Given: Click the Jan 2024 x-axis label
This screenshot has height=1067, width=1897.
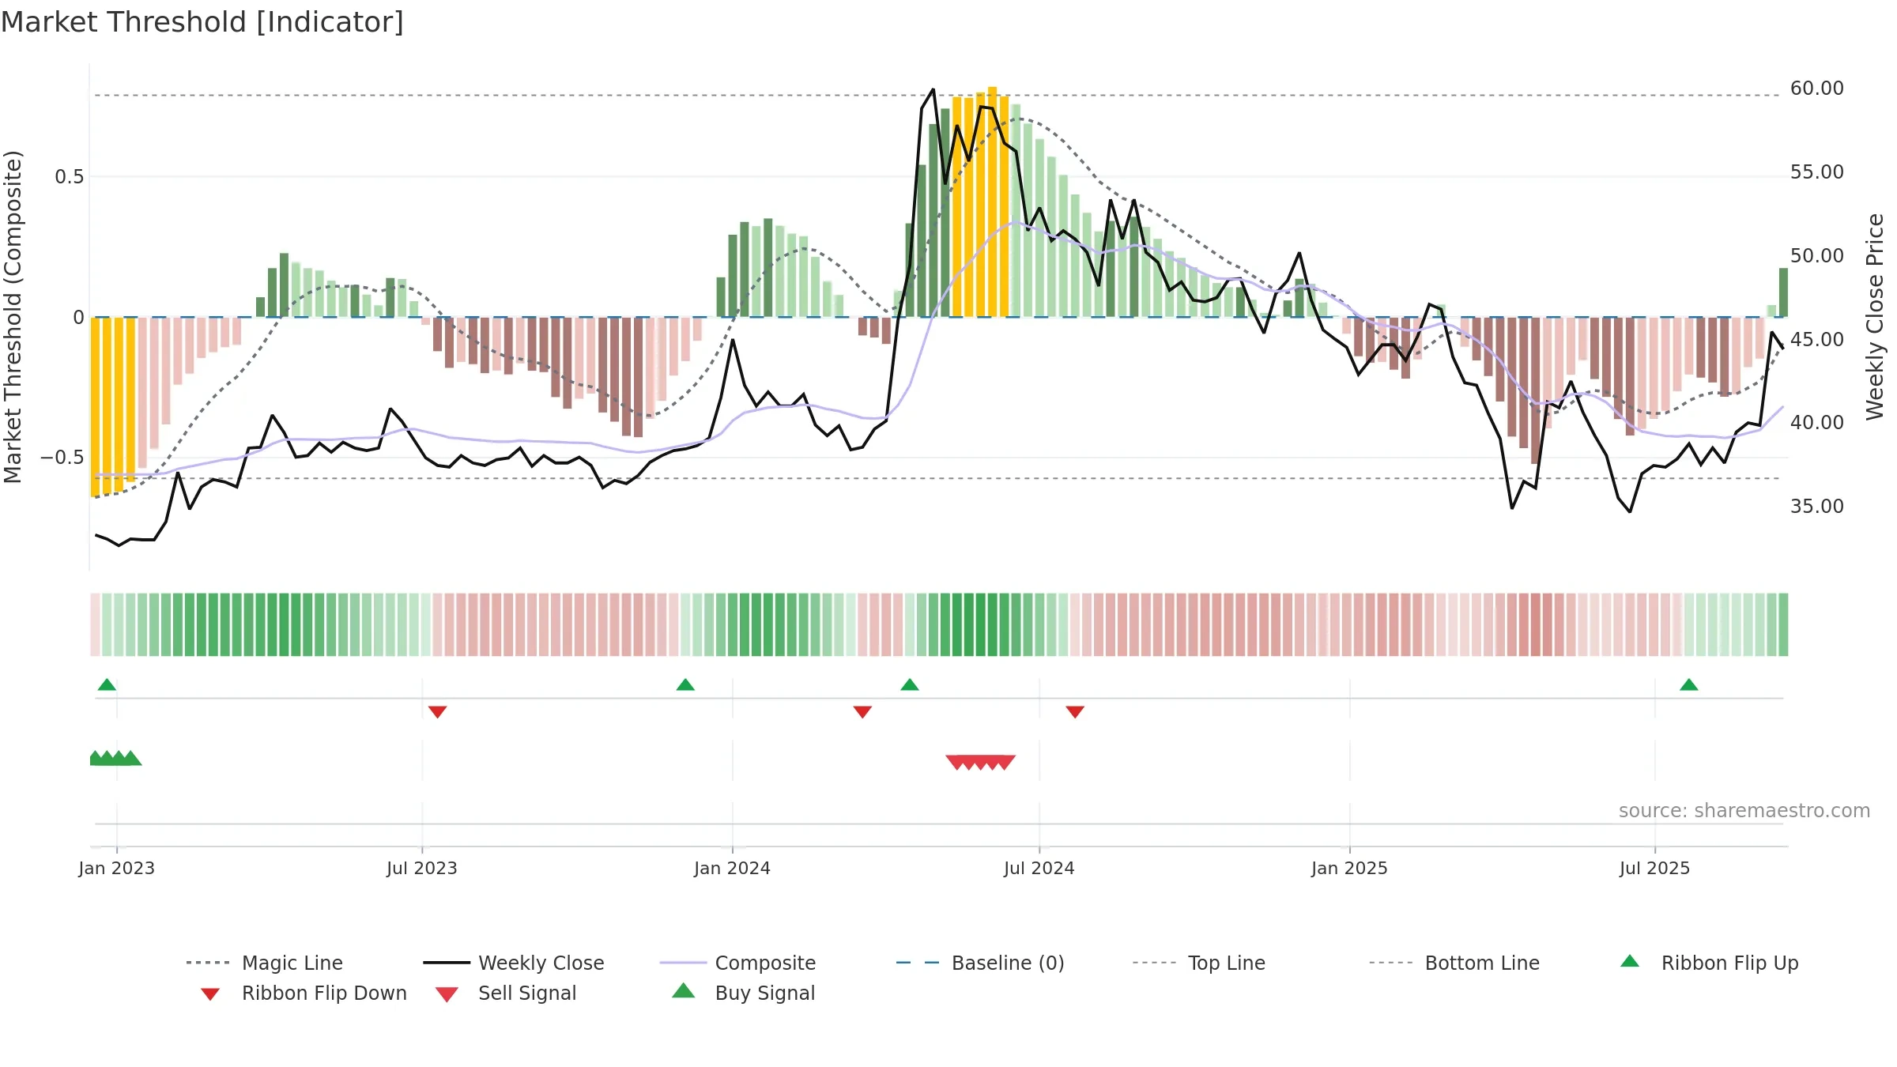Looking at the screenshot, I should [733, 868].
